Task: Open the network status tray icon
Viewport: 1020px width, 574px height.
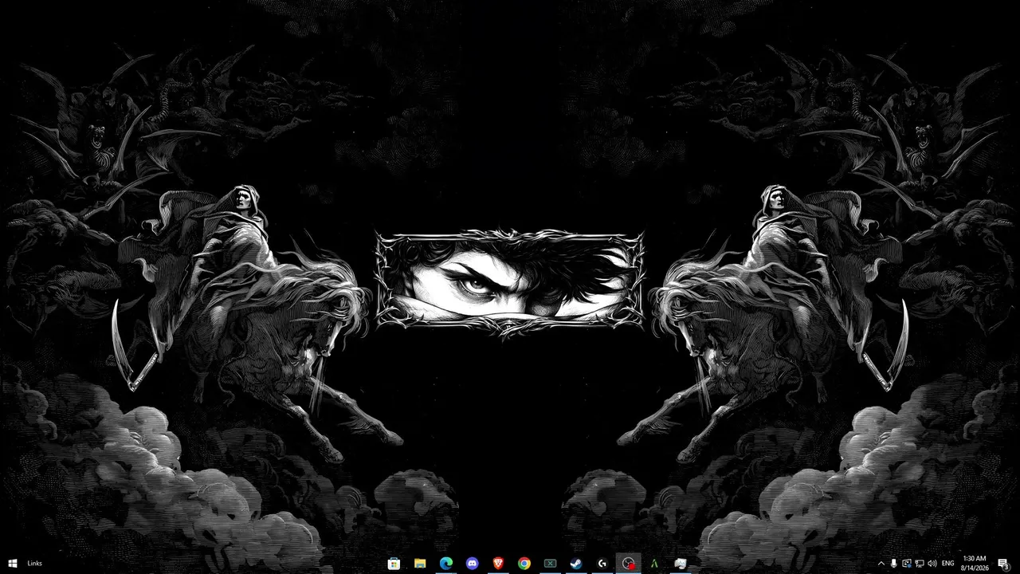Action: point(919,564)
